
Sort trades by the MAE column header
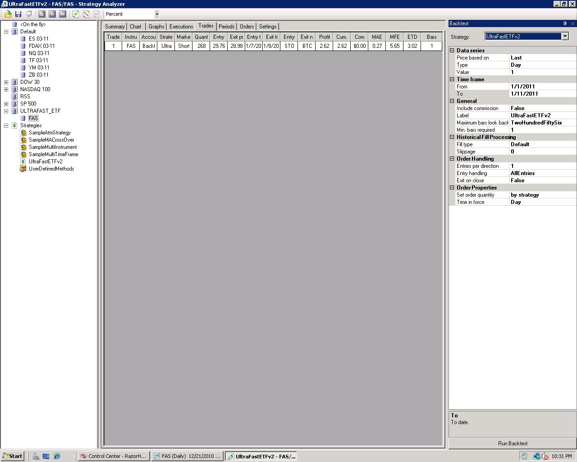click(377, 37)
